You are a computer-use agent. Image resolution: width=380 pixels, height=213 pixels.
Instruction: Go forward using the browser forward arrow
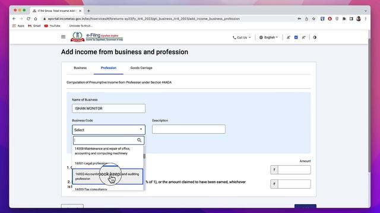[x=21, y=18]
